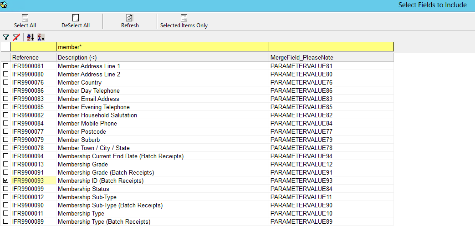
Task: Click the MergeField_PleaseNote filter input field
Action: point(332,47)
